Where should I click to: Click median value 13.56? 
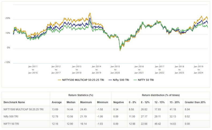(70, 117)
